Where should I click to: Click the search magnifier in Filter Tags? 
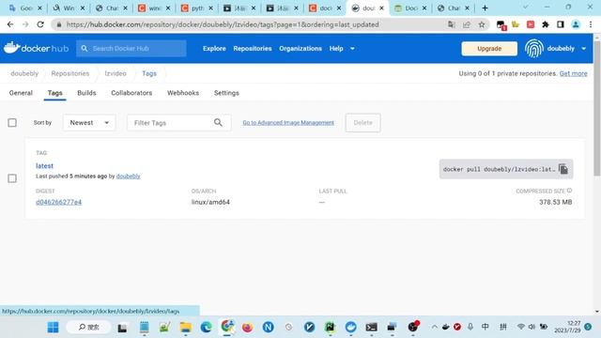(218, 123)
